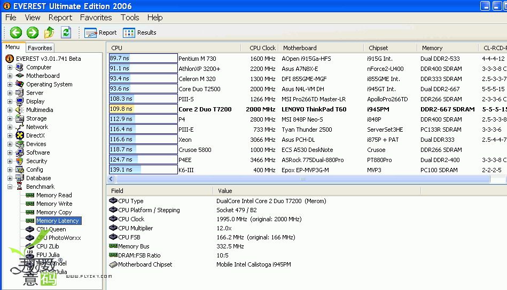
Task: Open the Tools menu
Action: [x=130, y=18]
